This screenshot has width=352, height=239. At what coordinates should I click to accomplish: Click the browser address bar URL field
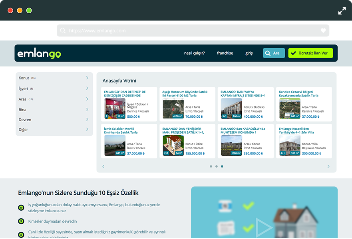tap(193, 30)
